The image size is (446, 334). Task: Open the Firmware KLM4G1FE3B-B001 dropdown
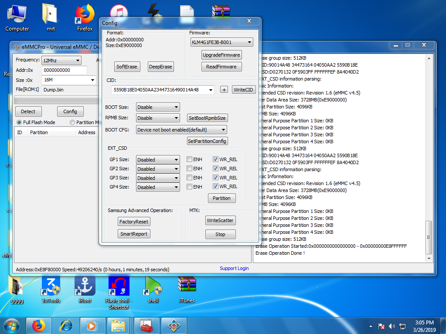coord(221,42)
